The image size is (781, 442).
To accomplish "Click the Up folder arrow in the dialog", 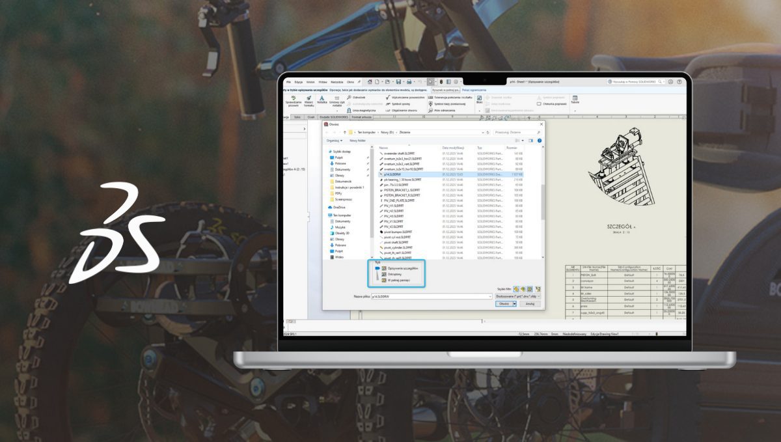I will pyautogui.click(x=344, y=132).
